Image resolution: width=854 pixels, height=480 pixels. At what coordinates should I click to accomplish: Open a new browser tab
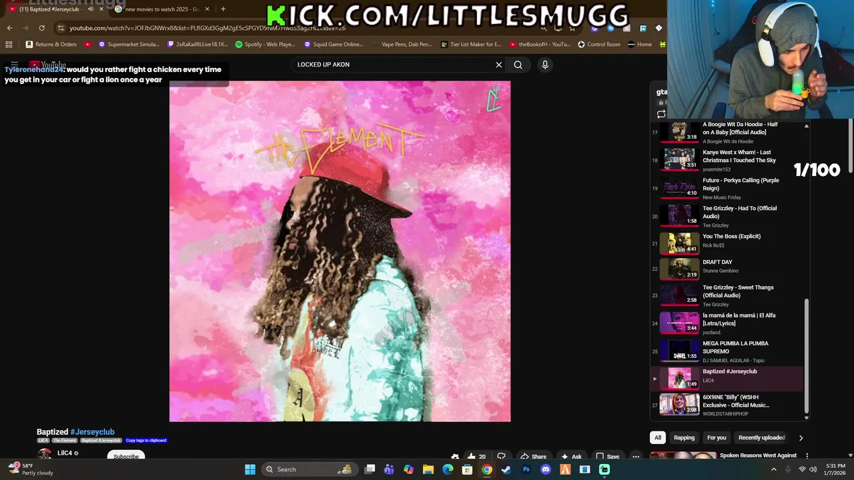(x=223, y=9)
